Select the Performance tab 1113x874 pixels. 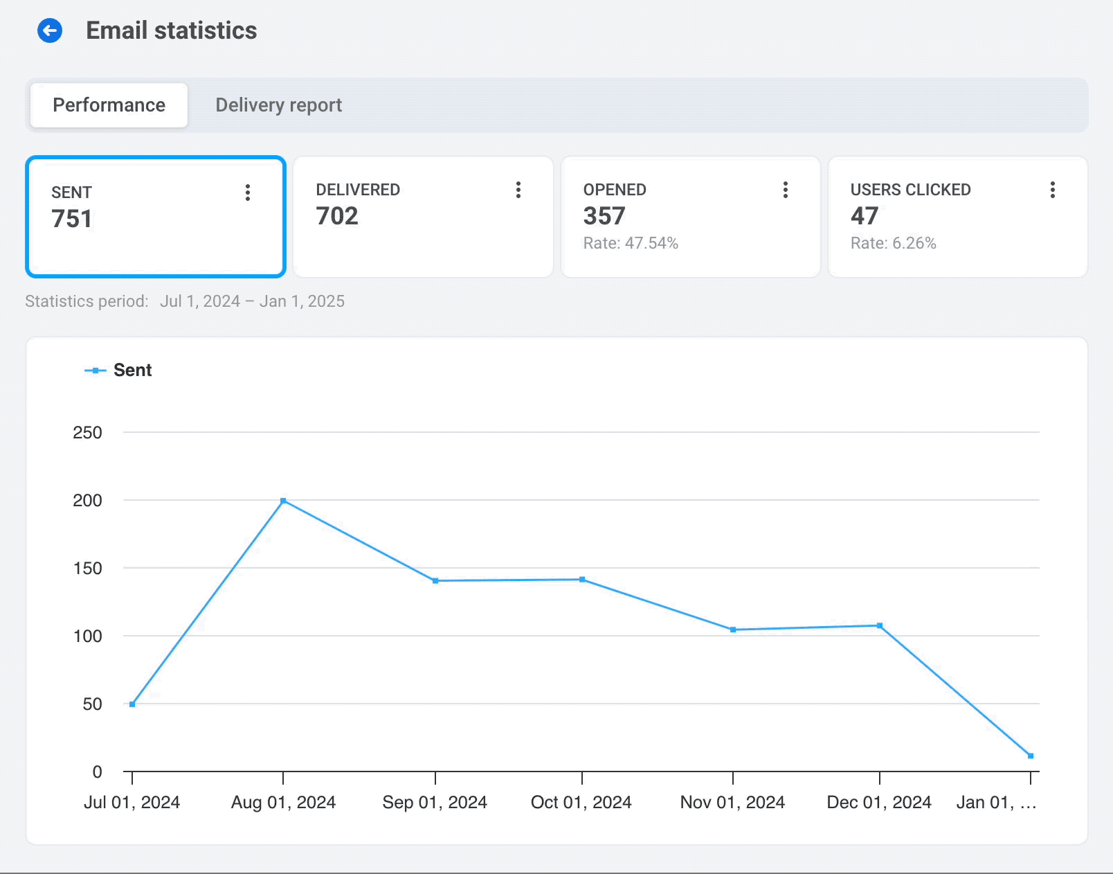pos(109,105)
